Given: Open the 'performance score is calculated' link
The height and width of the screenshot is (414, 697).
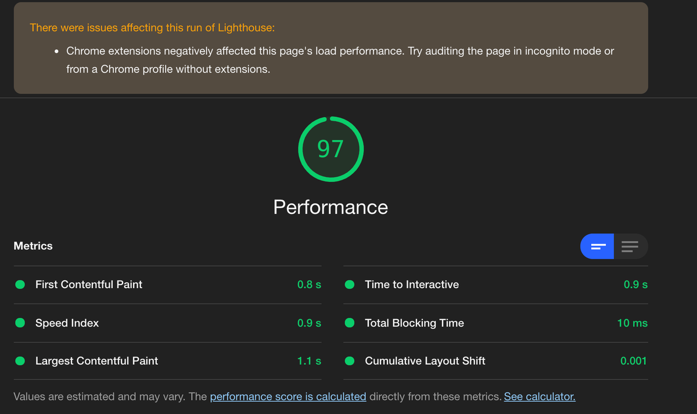Looking at the screenshot, I should pyautogui.click(x=288, y=397).
